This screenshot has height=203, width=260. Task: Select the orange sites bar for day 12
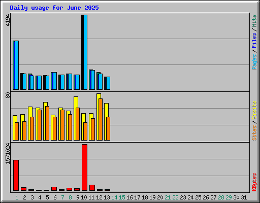click(101, 119)
